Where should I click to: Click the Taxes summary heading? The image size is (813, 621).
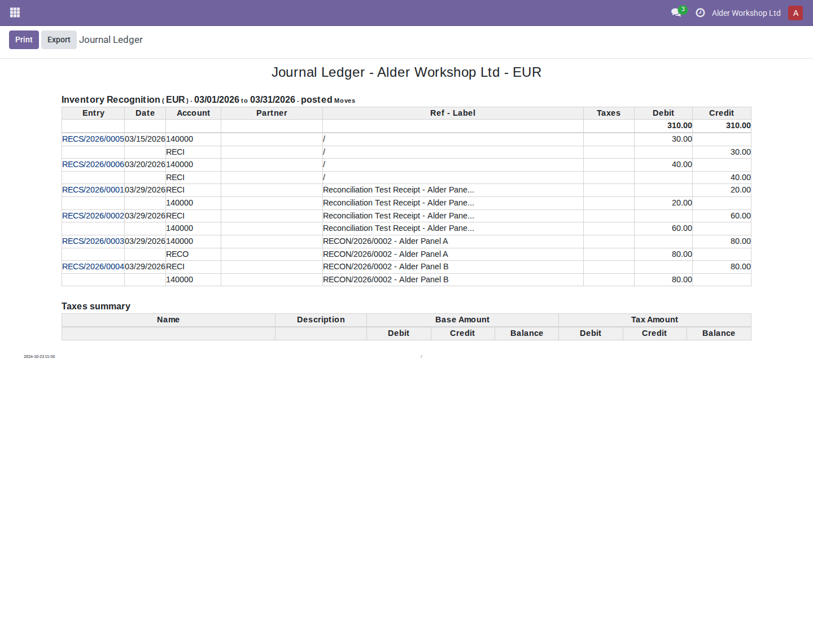96,306
